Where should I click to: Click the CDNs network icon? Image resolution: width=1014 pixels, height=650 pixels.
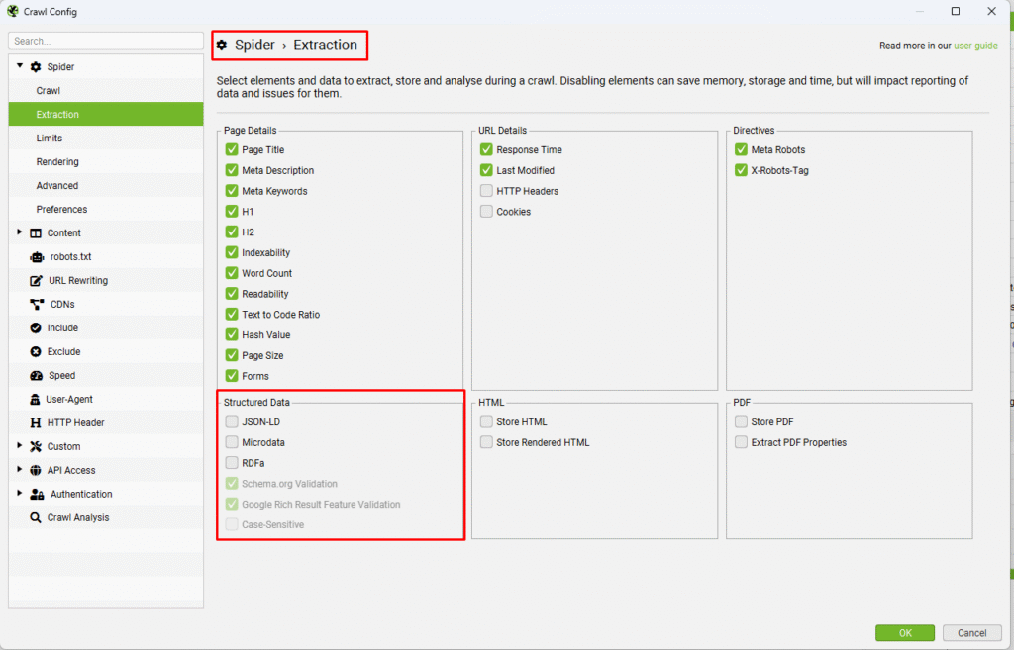coord(37,305)
